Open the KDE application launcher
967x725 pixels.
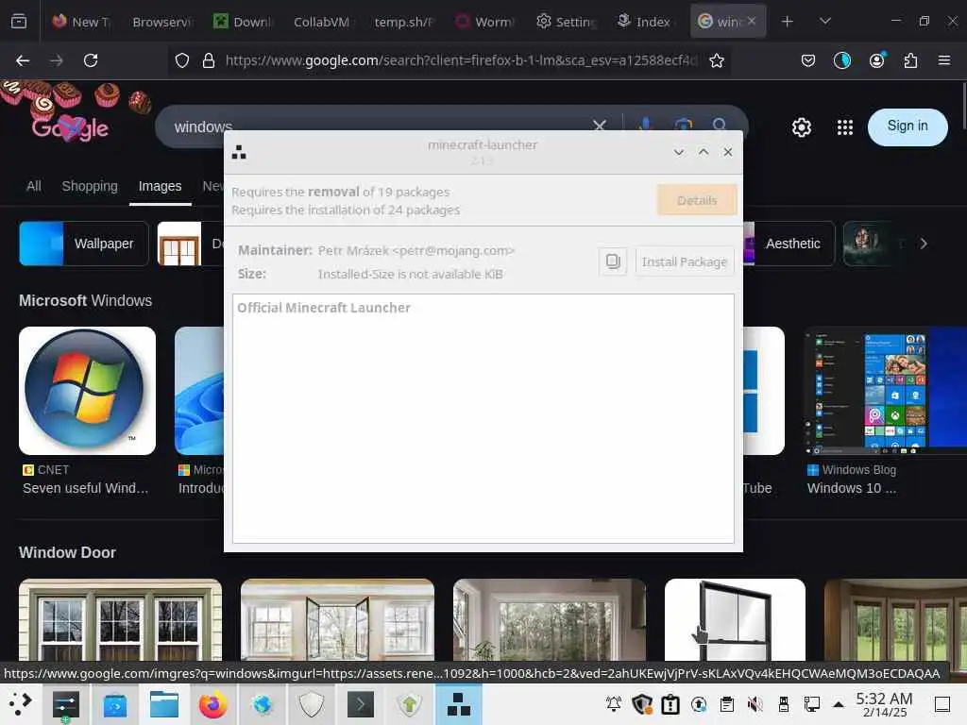click(21, 704)
